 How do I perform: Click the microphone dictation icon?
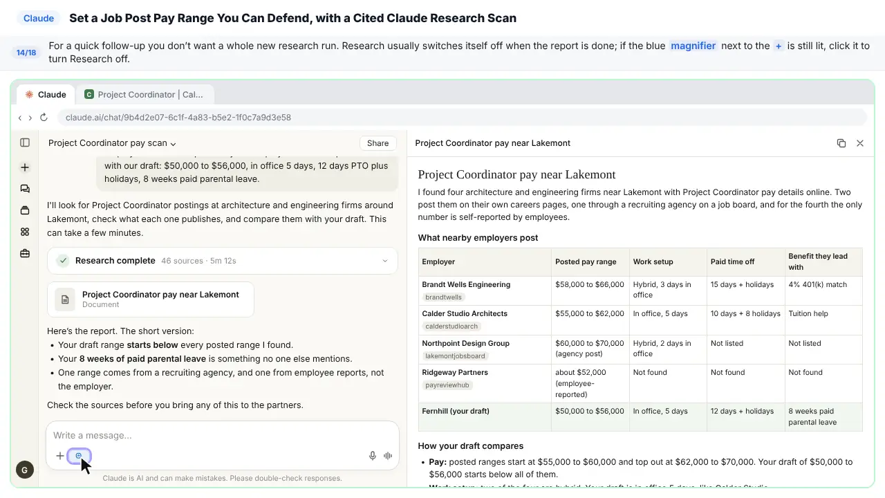tap(373, 456)
